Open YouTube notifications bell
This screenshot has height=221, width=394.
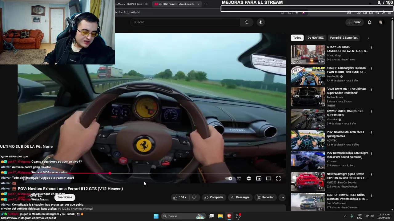(x=369, y=22)
